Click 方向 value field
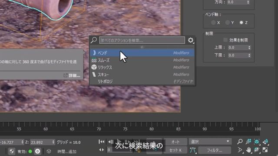 coord(236,2)
